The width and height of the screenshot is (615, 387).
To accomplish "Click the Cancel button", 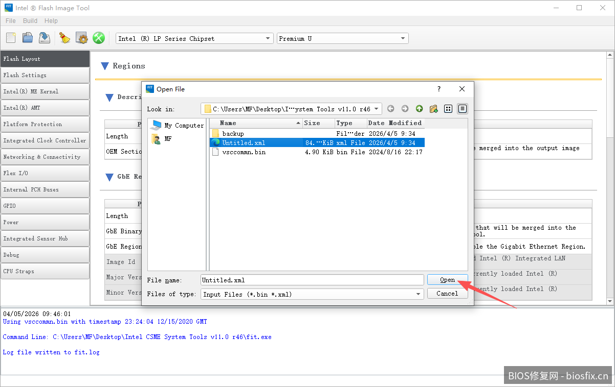I will tap(447, 294).
